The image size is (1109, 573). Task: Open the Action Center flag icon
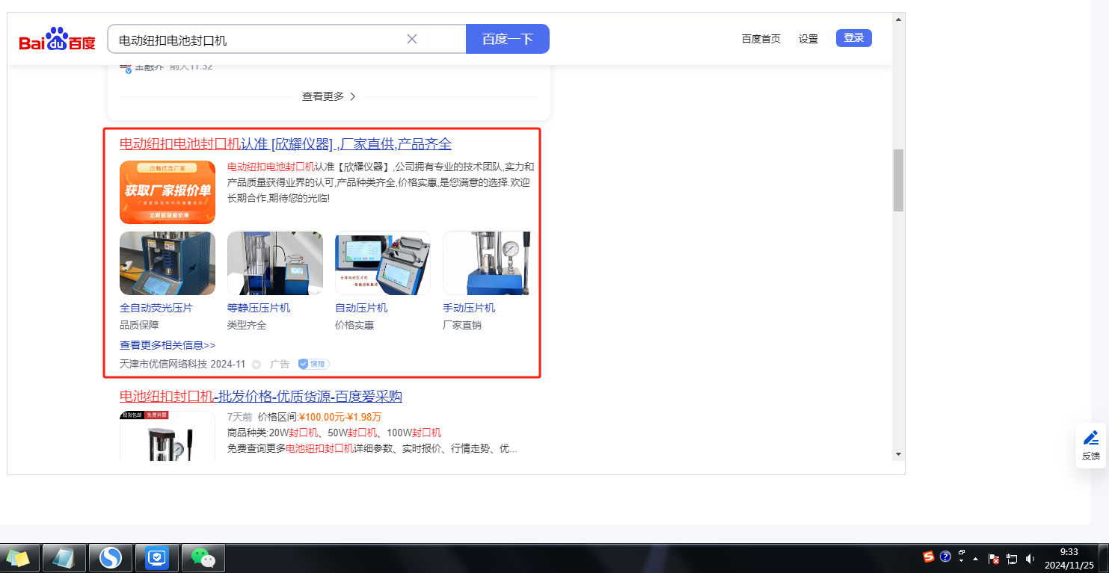point(995,558)
